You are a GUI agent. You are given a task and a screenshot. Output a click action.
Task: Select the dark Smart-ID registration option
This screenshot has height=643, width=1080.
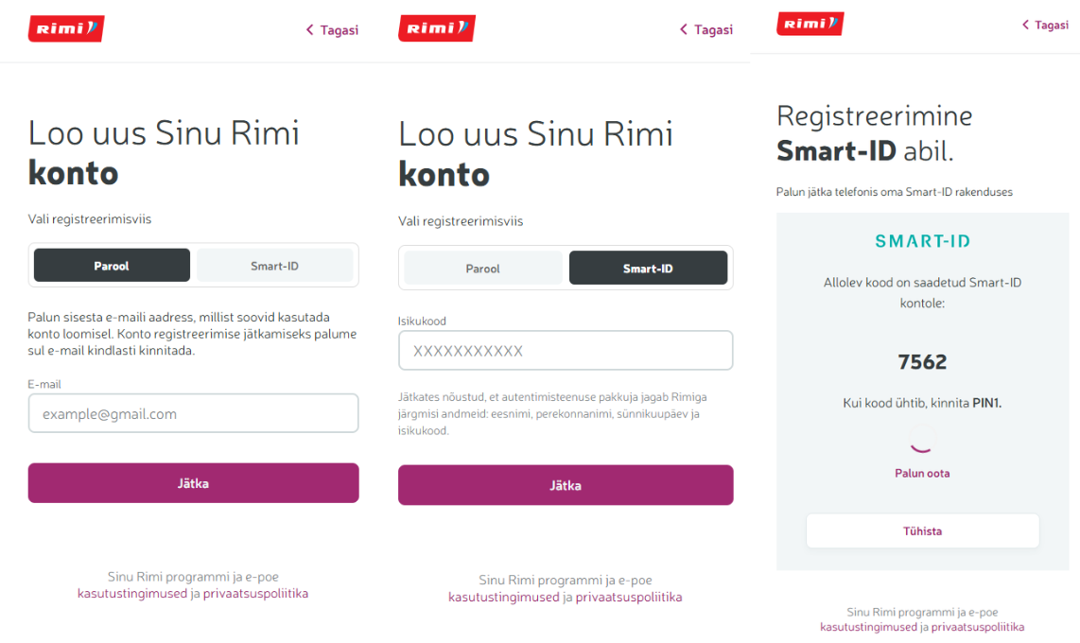click(x=648, y=269)
